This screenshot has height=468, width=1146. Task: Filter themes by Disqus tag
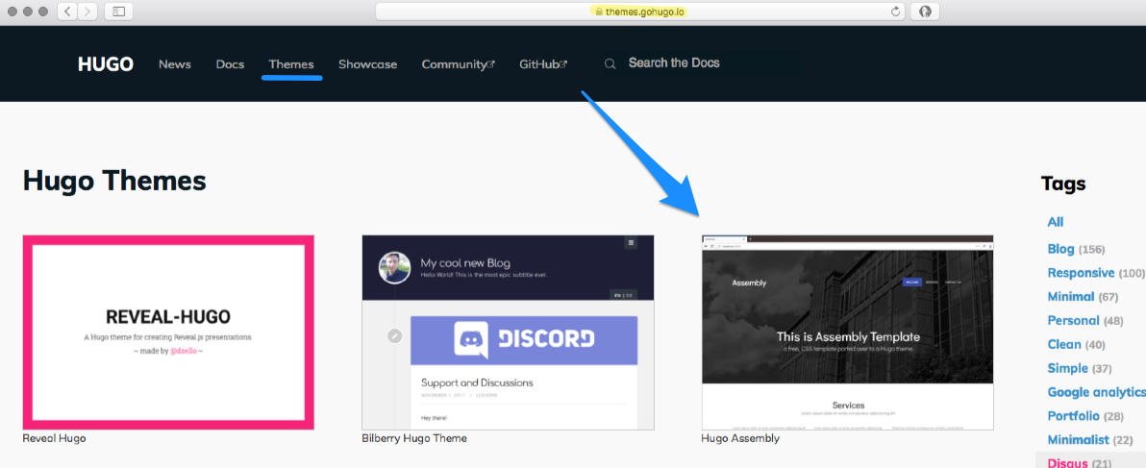point(1066,463)
